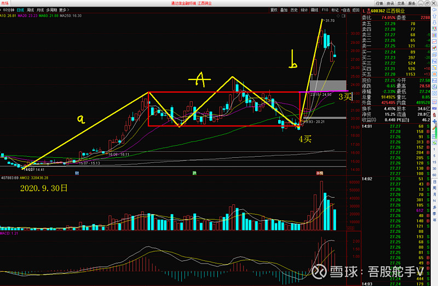Click the 画线 draw line button

coord(314,10)
